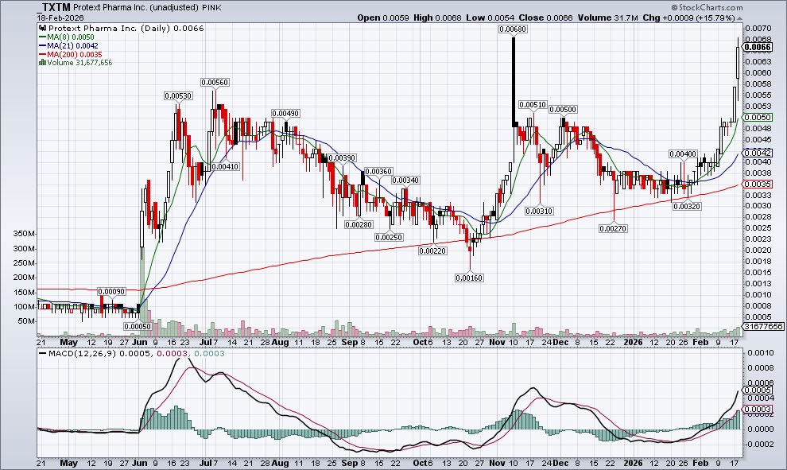Viewport: 787px width, 470px height.
Task: Click the 0.00280 low price annotation
Action: click(359, 225)
